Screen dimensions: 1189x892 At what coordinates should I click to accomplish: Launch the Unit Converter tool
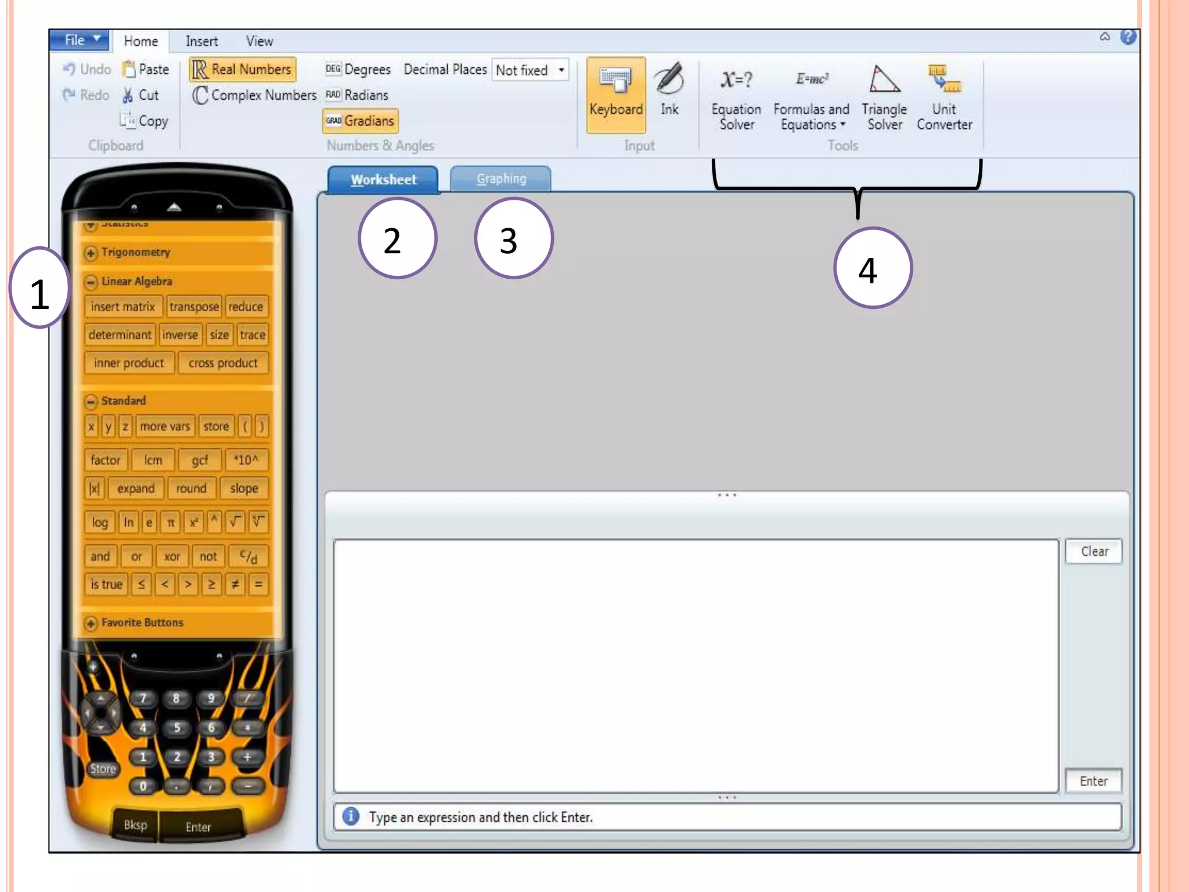click(944, 98)
